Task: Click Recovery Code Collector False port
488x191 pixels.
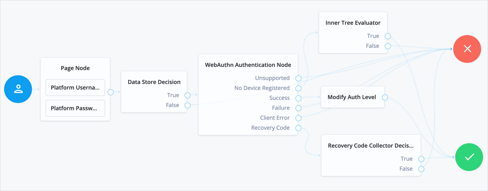Action: pos(421,169)
